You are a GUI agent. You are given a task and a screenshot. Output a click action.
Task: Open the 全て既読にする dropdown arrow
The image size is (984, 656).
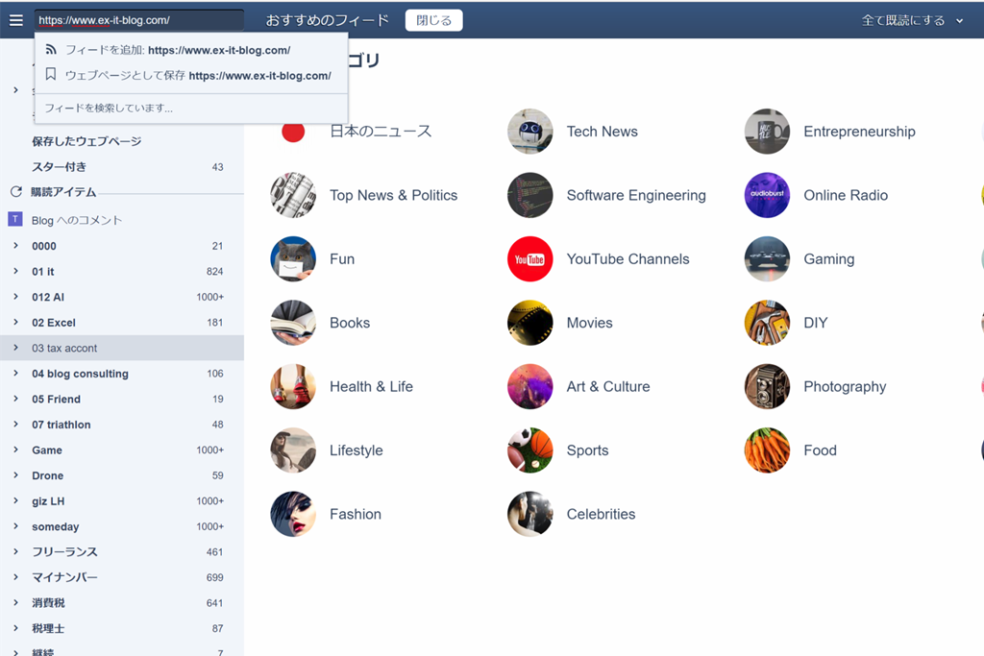tap(959, 21)
